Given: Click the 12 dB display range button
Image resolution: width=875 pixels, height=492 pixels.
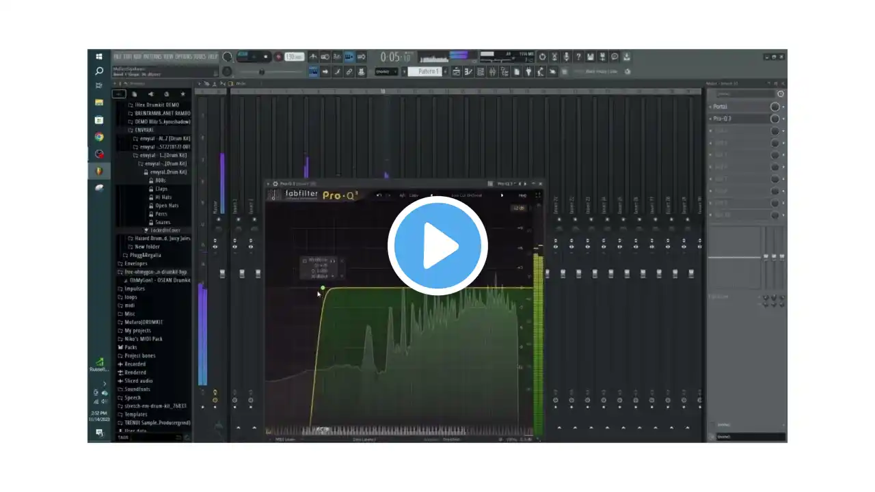Looking at the screenshot, I should (x=520, y=208).
